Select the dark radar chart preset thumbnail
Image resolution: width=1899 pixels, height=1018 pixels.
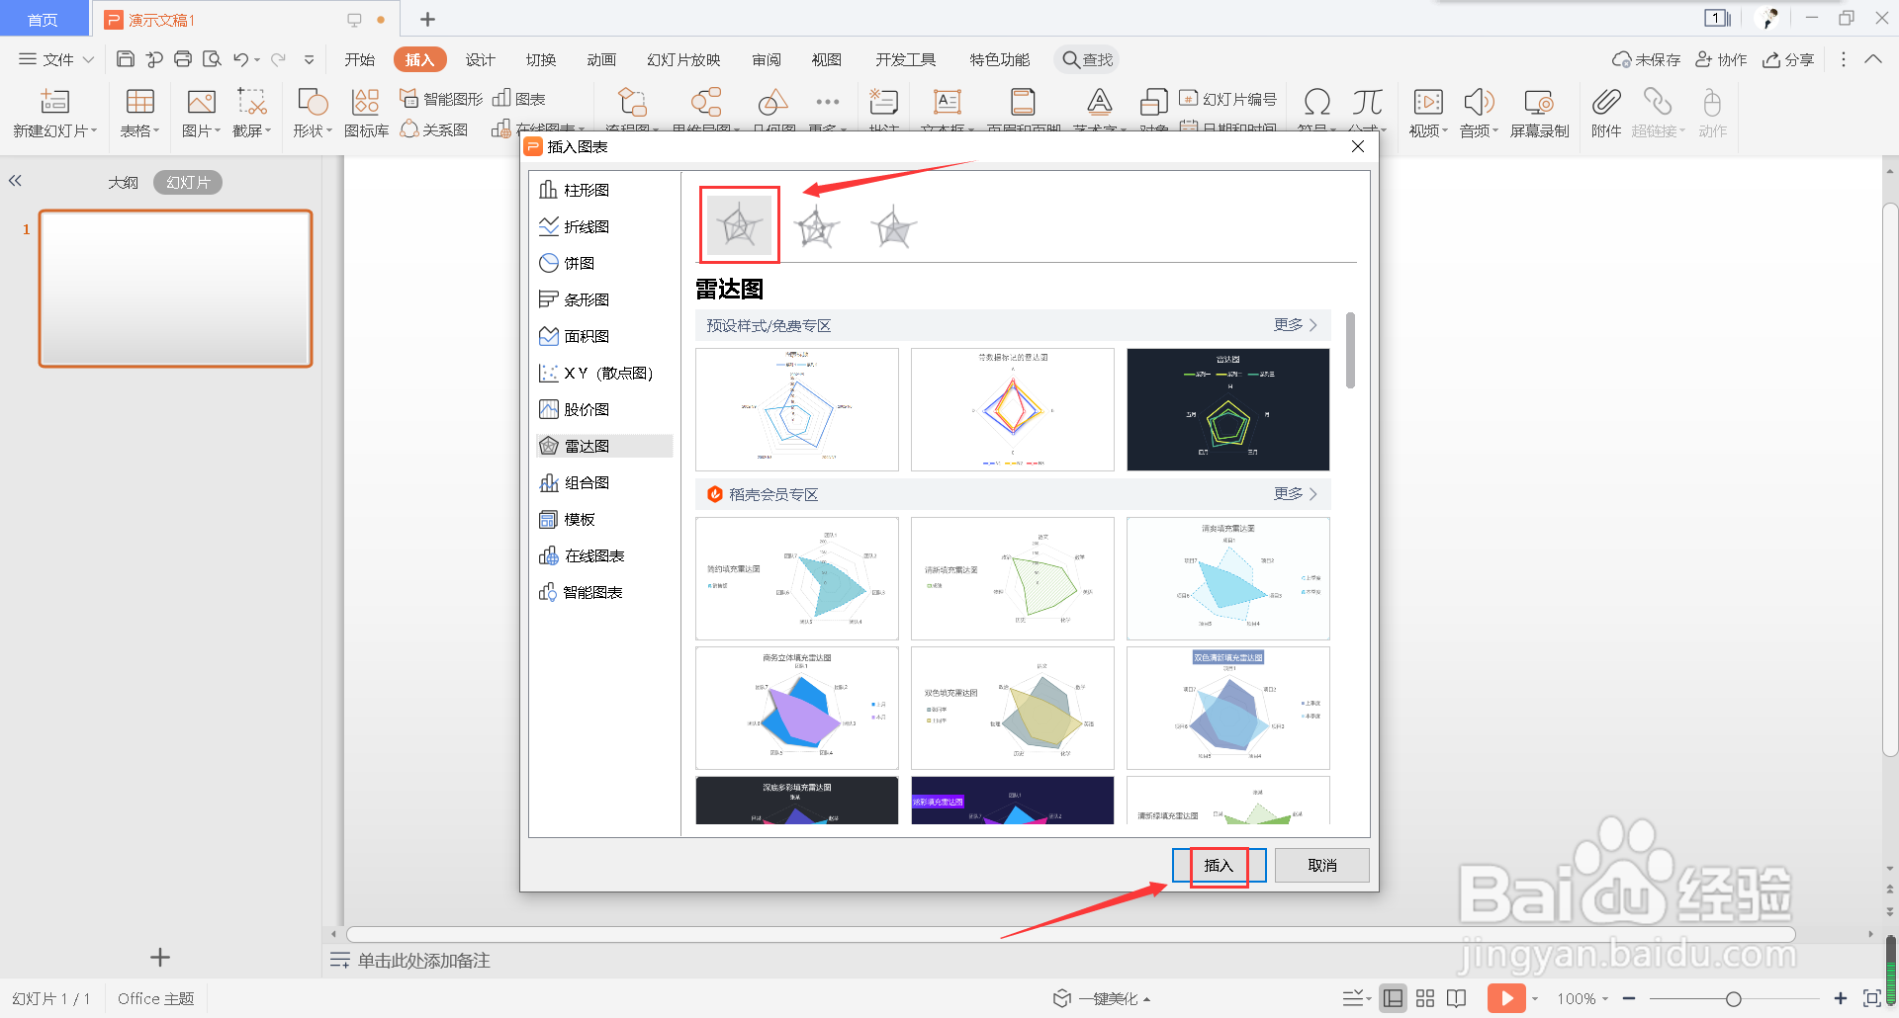click(1227, 409)
